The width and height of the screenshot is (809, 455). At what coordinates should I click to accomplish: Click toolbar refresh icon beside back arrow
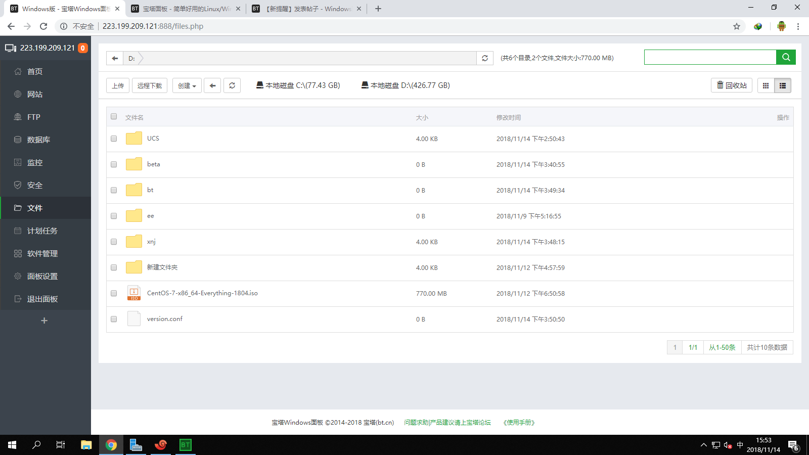[232, 85]
